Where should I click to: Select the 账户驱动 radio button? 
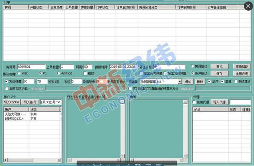click(192, 73)
